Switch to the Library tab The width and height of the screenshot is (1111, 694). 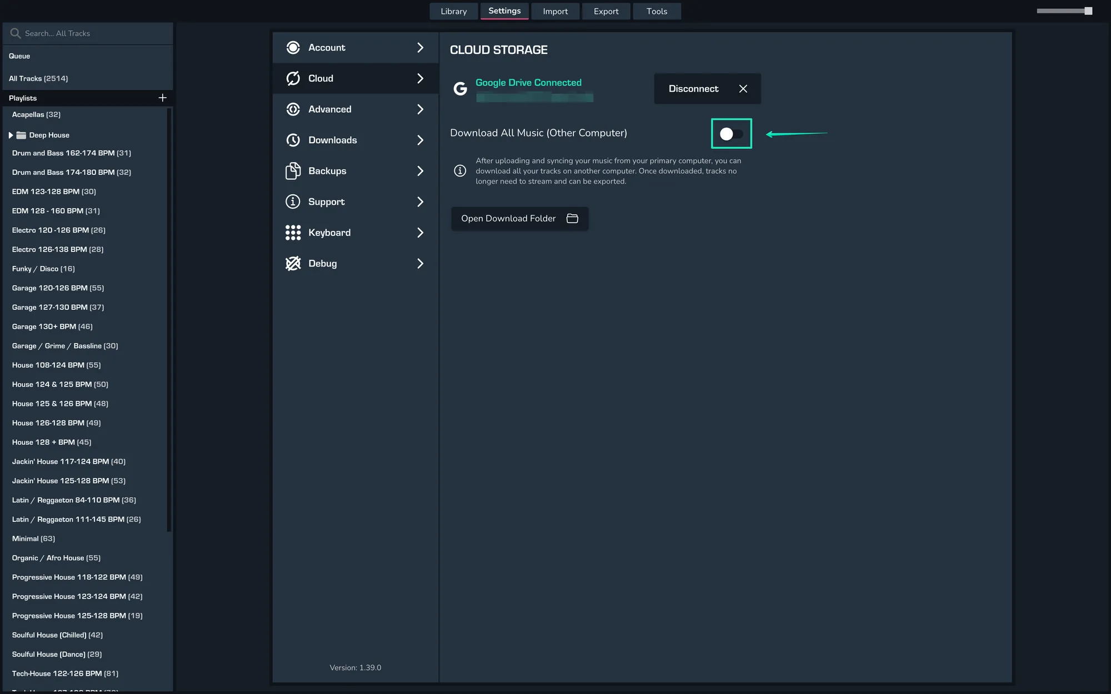(453, 11)
